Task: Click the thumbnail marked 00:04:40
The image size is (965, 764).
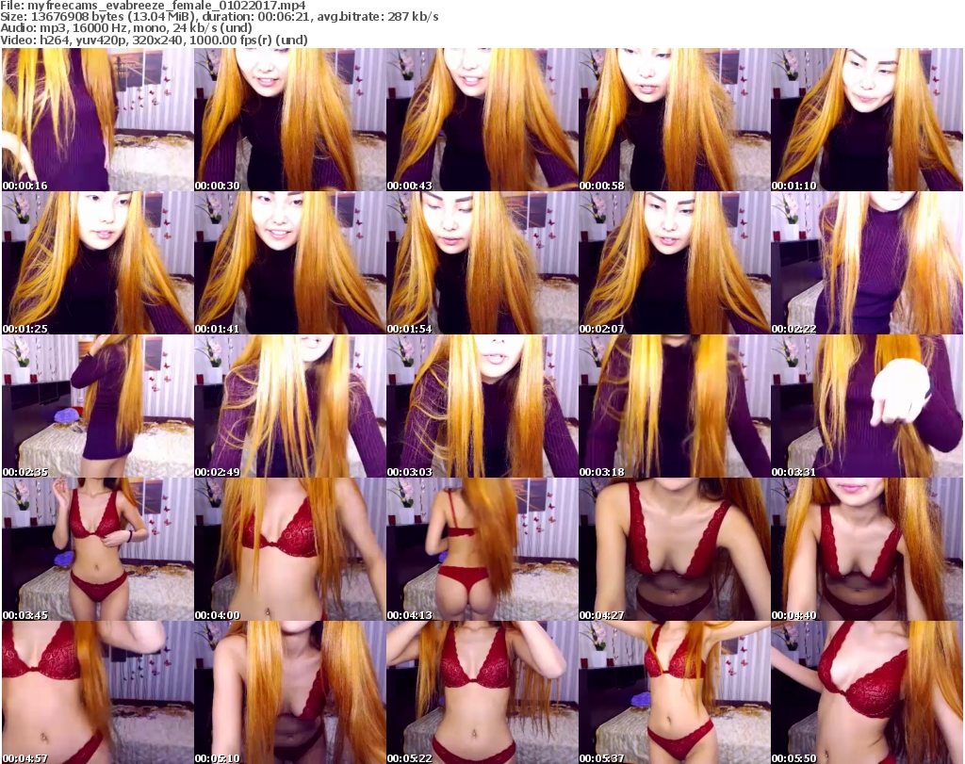Action: pos(867,549)
